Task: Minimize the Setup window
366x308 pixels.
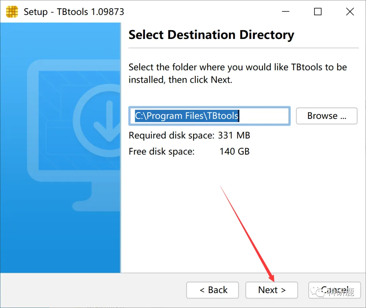Action: (285, 12)
